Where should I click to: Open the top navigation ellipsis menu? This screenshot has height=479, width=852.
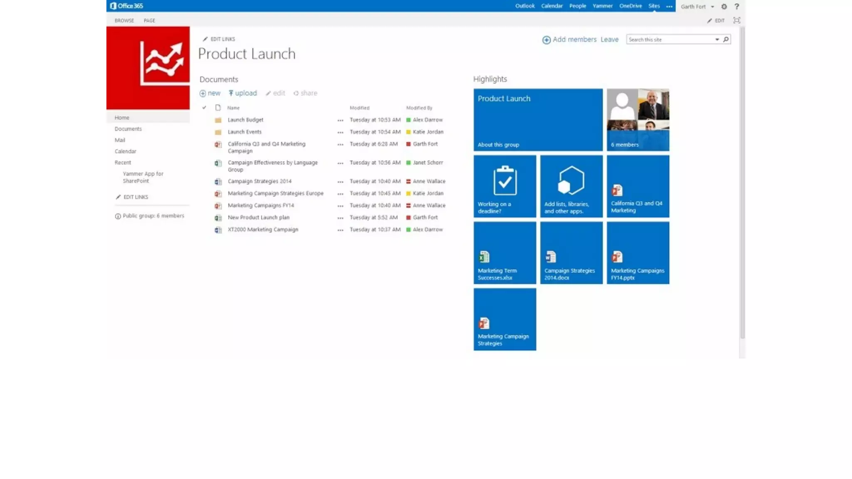pyautogui.click(x=669, y=6)
